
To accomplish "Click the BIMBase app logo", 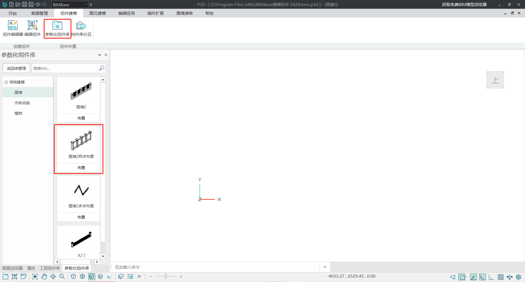I will (5, 4).
